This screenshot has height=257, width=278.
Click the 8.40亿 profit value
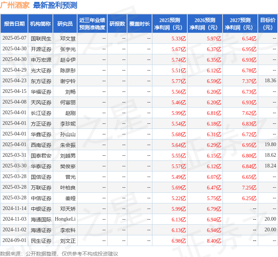tap(214, 240)
